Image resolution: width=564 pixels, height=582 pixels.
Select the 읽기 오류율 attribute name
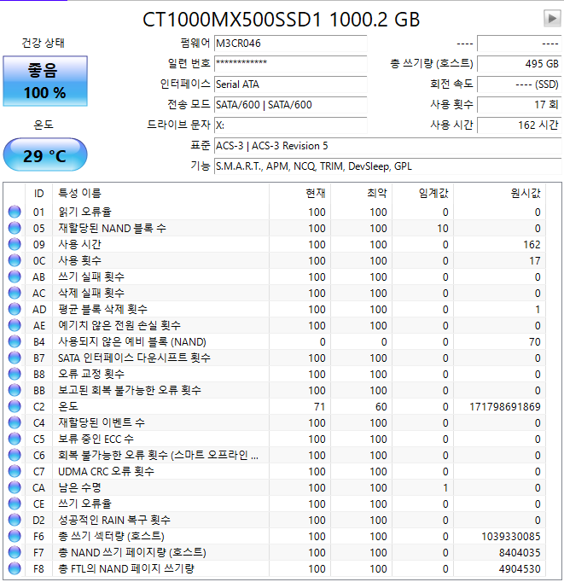85,212
